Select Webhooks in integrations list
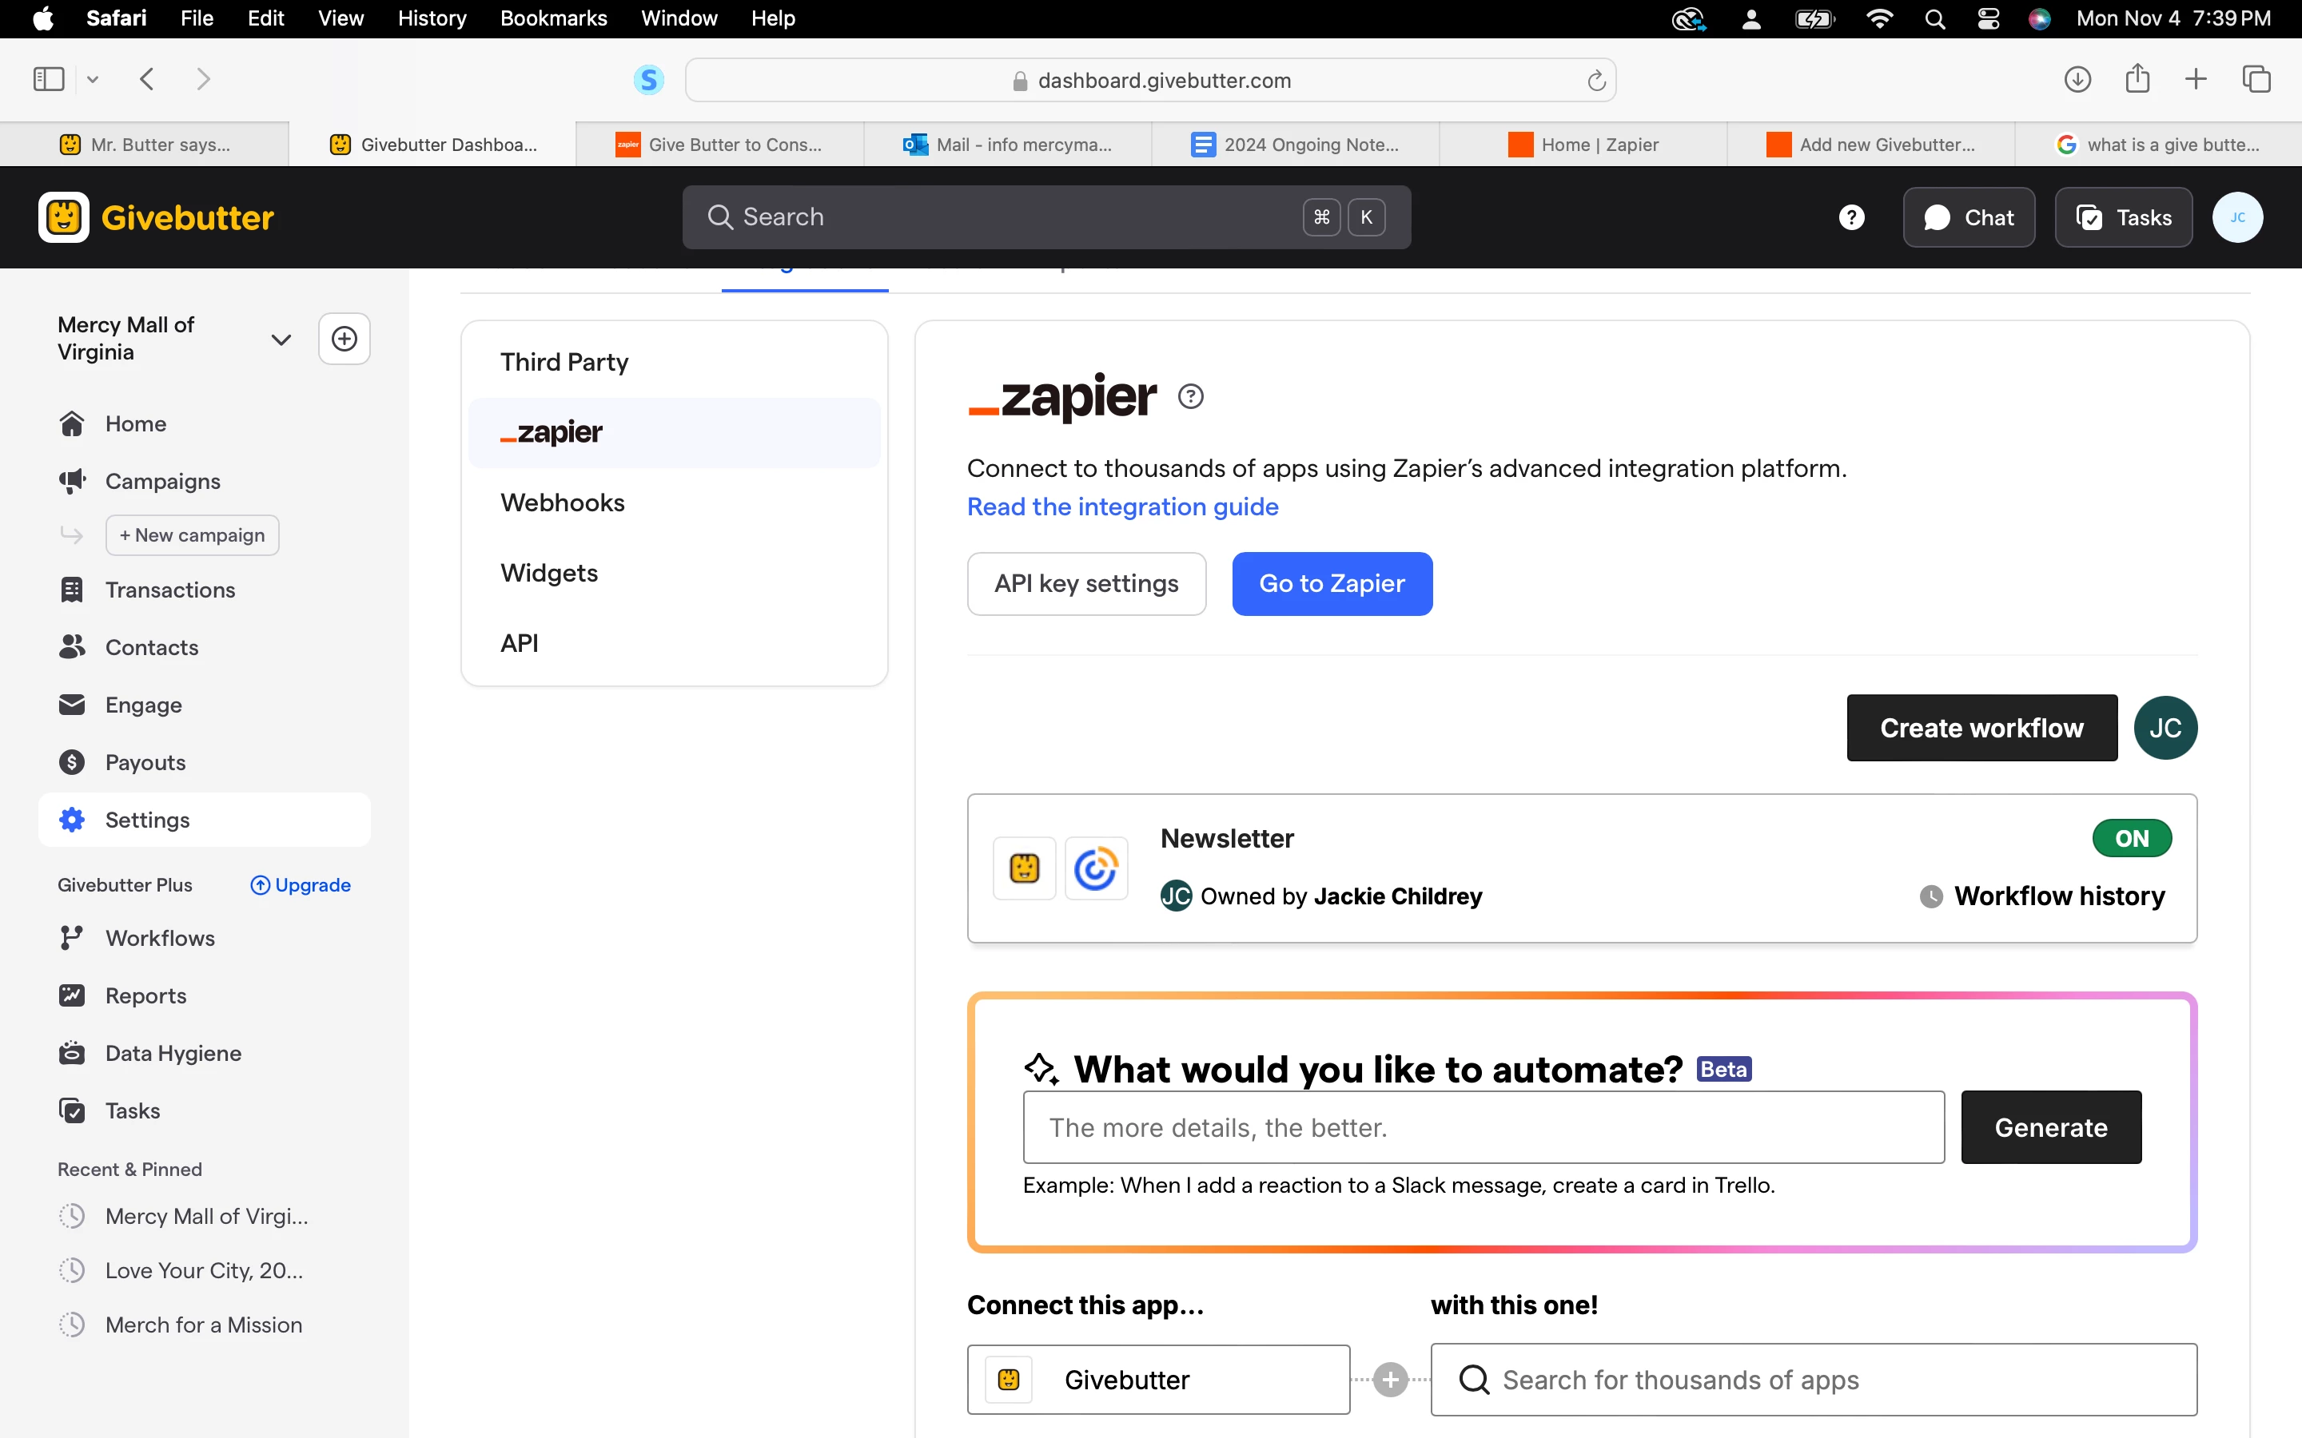 (562, 503)
